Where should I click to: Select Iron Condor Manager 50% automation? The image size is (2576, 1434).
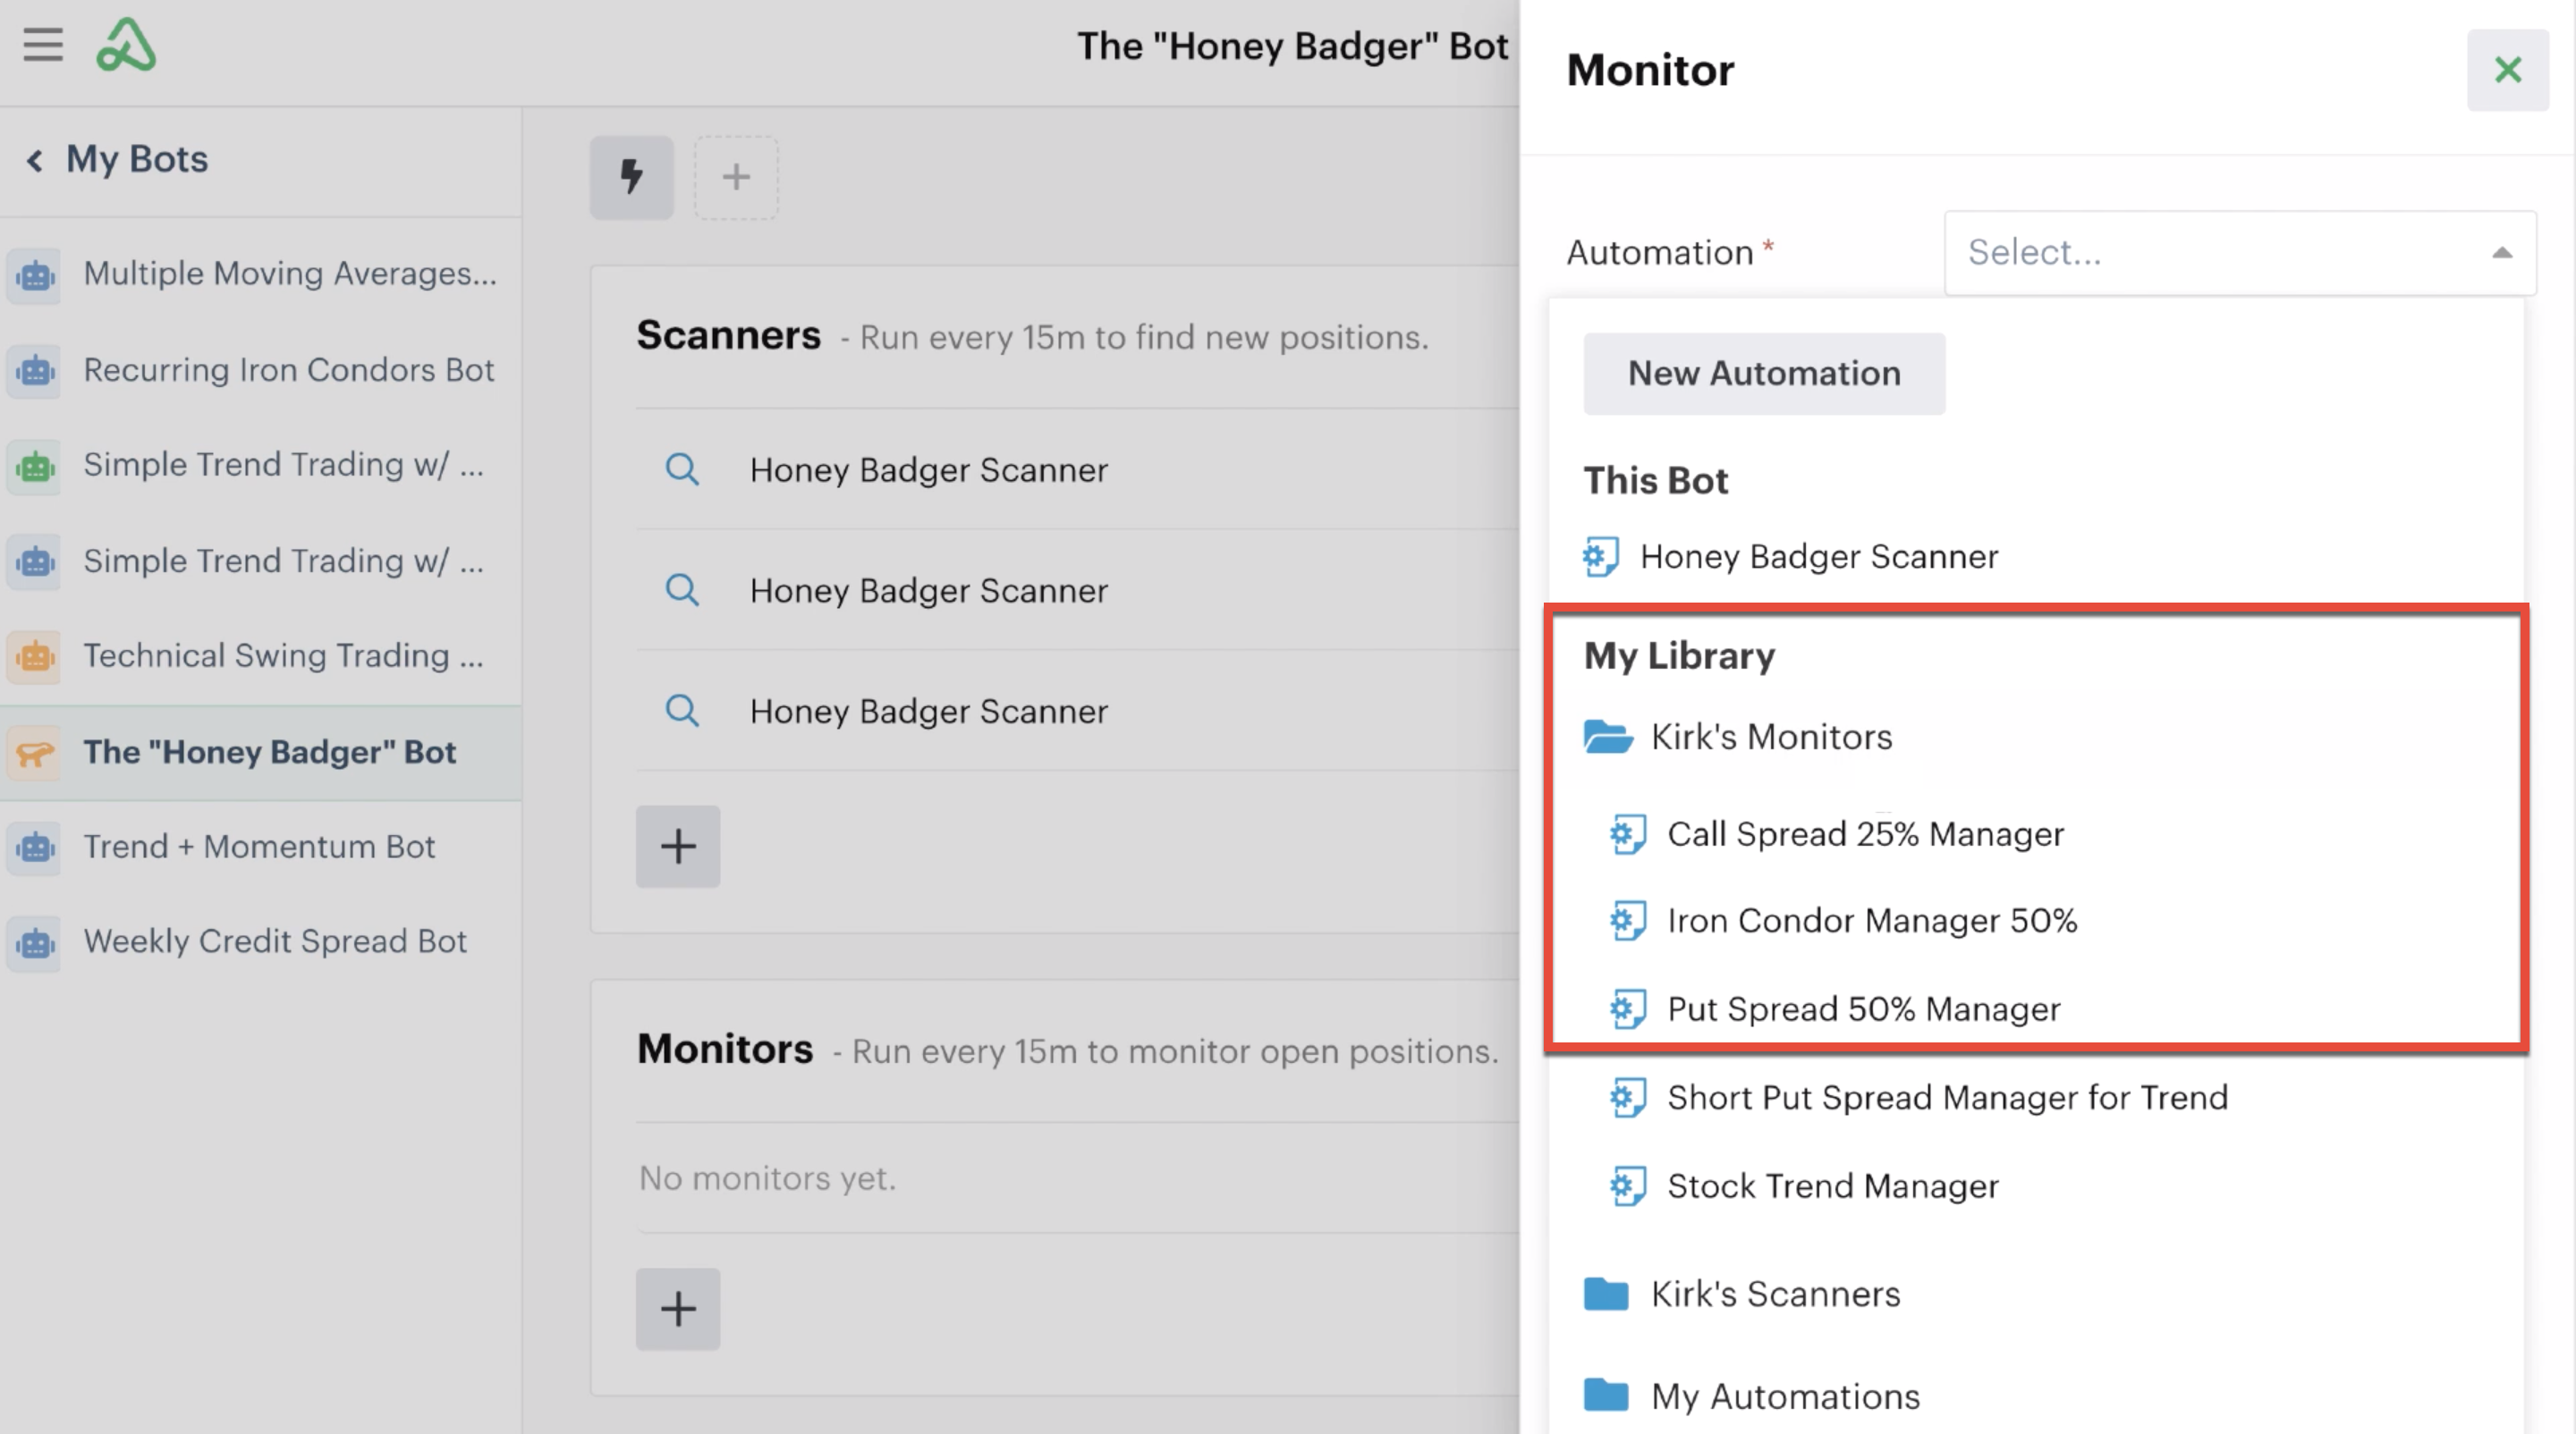click(1872, 922)
